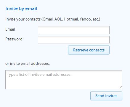
Task: Click the word 'email' in blue heading
Action: click(31, 9)
